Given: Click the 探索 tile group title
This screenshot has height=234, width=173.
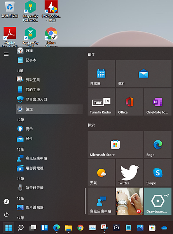Looking at the screenshot, I should [91, 125].
